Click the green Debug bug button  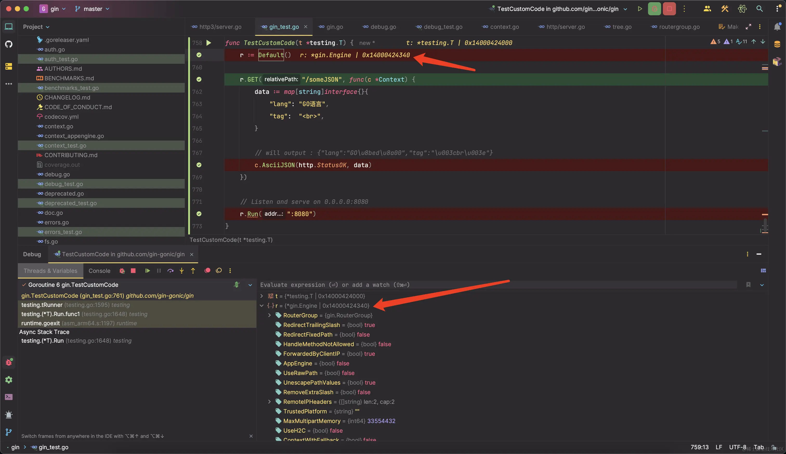tap(654, 9)
